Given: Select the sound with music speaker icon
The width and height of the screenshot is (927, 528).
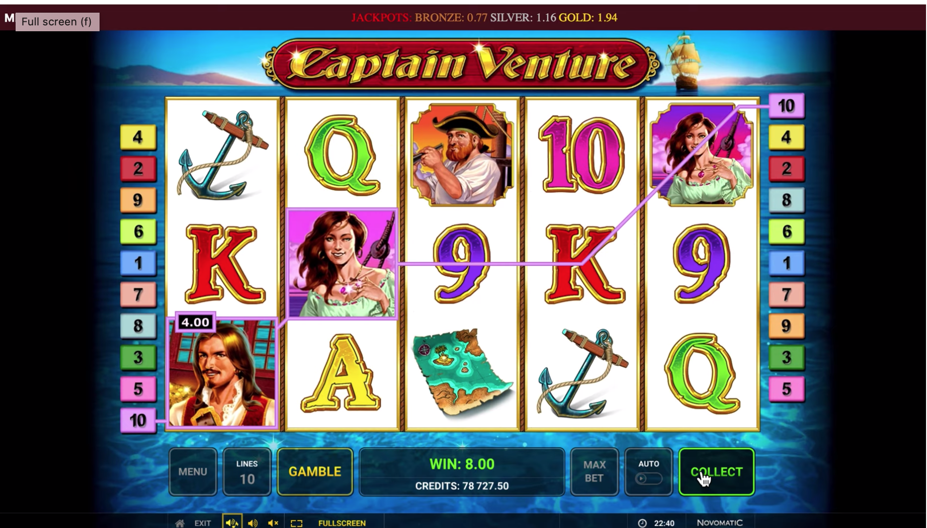Looking at the screenshot, I should (x=232, y=523).
